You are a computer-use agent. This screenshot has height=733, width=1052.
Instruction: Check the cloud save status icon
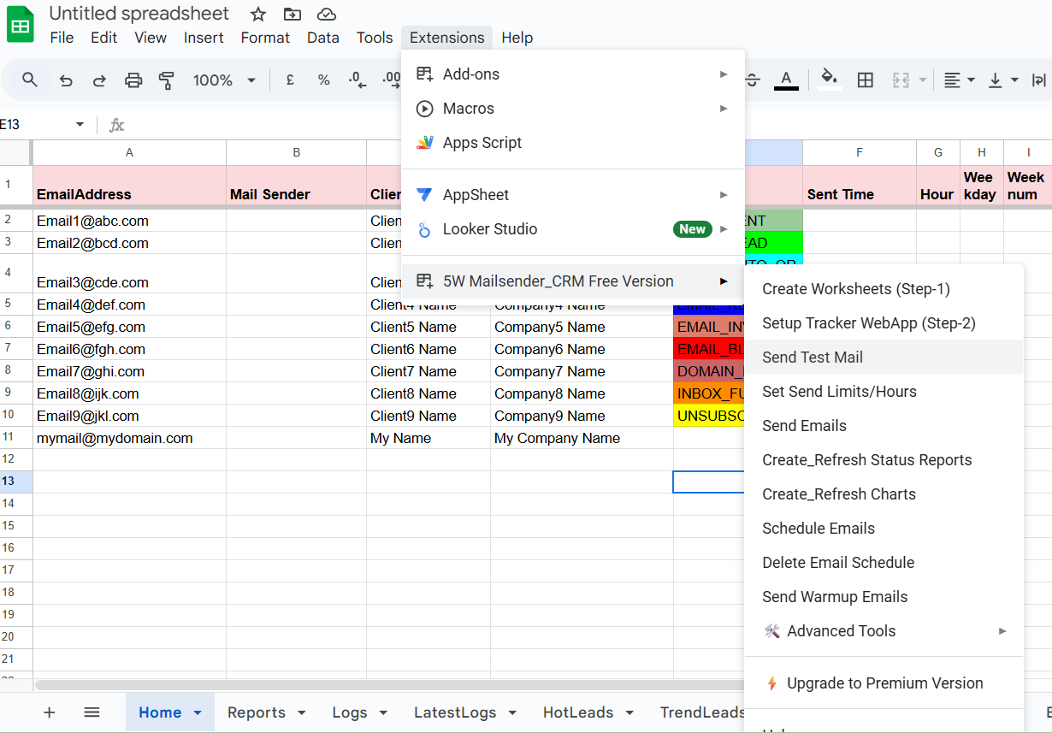pos(326,14)
